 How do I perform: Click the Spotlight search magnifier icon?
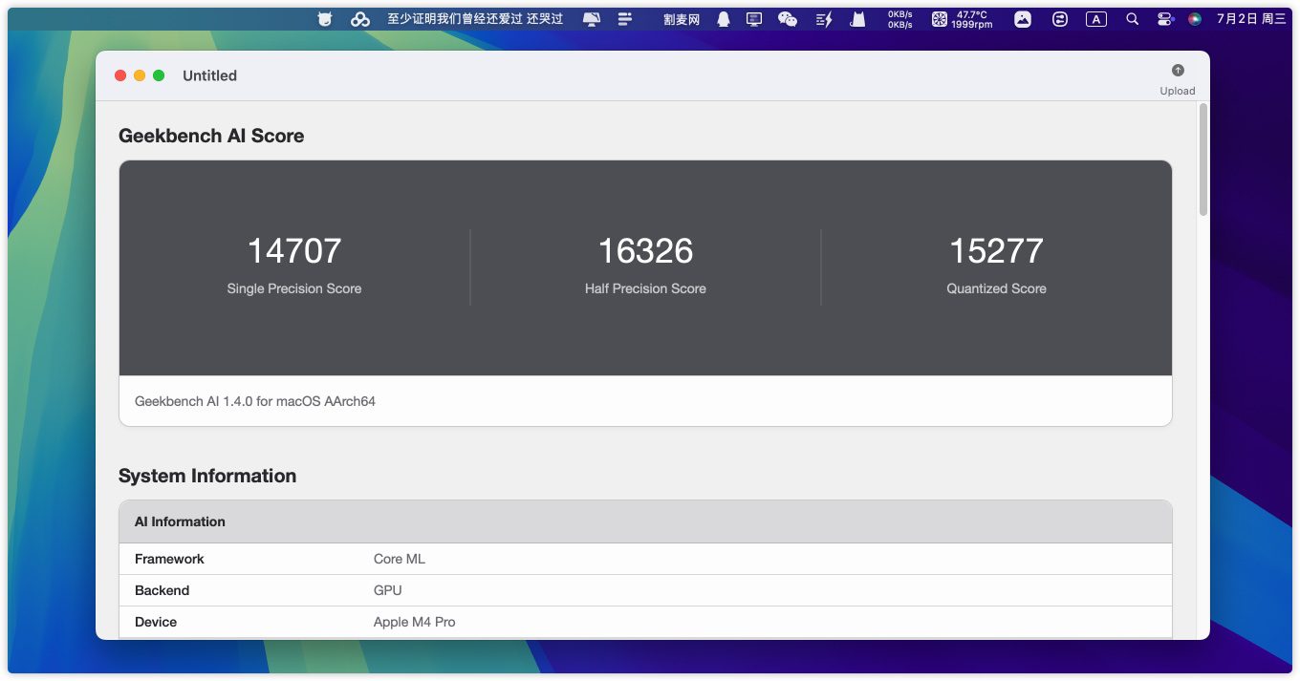tap(1132, 19)
